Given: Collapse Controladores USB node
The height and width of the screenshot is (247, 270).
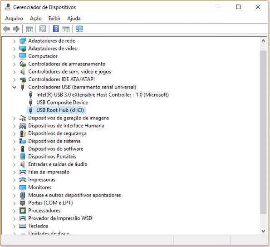Looking at the screenshot, I should pyautogui.click(x=14, y=87).
